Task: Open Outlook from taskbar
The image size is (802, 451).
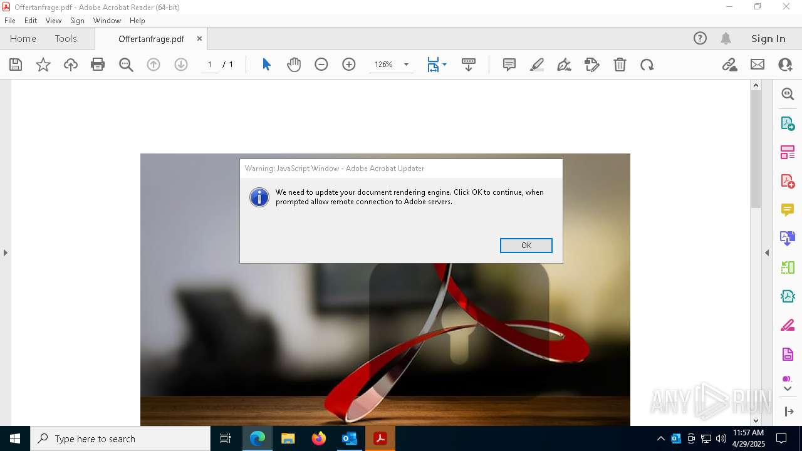Action: coord(349,438)
